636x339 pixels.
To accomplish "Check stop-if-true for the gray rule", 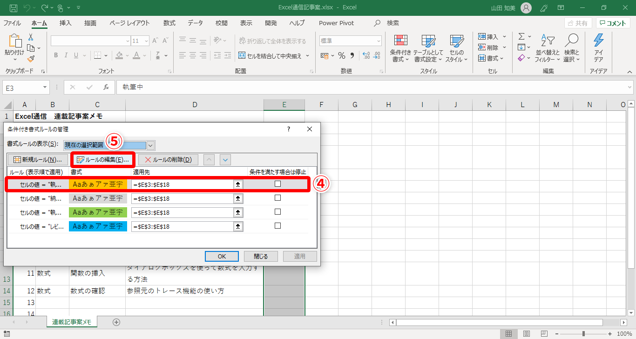I will (278, 198).
